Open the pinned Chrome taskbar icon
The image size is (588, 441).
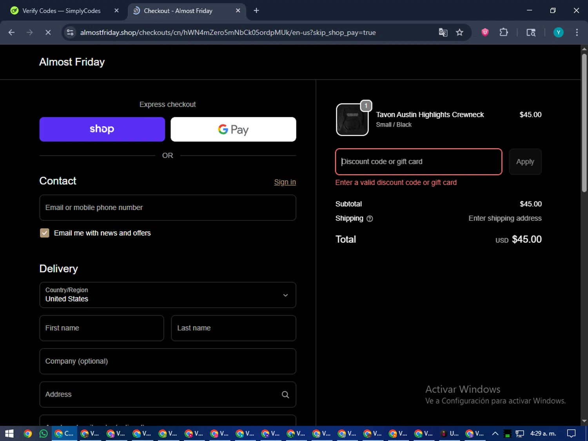(27, 434)
